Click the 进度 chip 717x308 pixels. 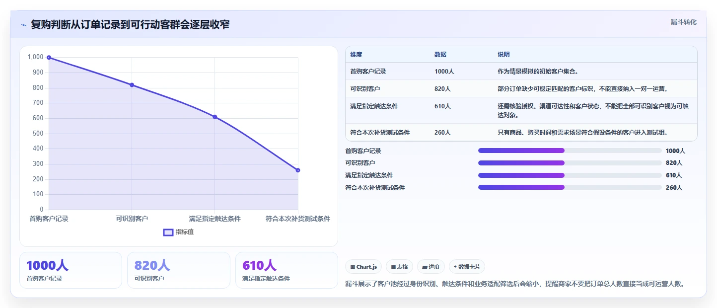coord(430,267)
